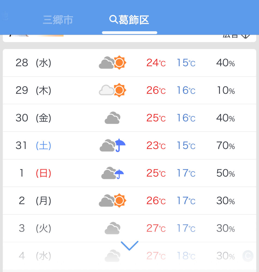Open the 28 (水) forecast row
This screenshot has width=259, height=272.
tap(129, 63)
